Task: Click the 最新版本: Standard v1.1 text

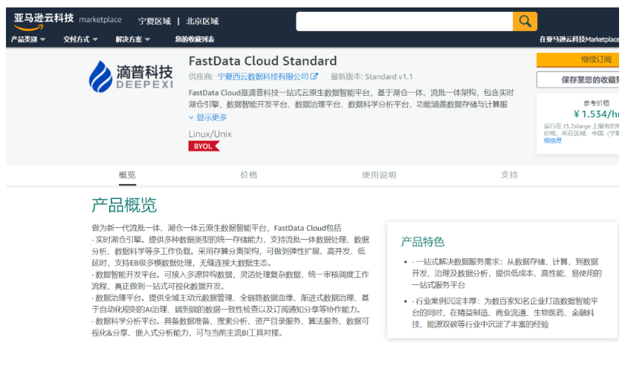Action: click(x=372, y=76)
